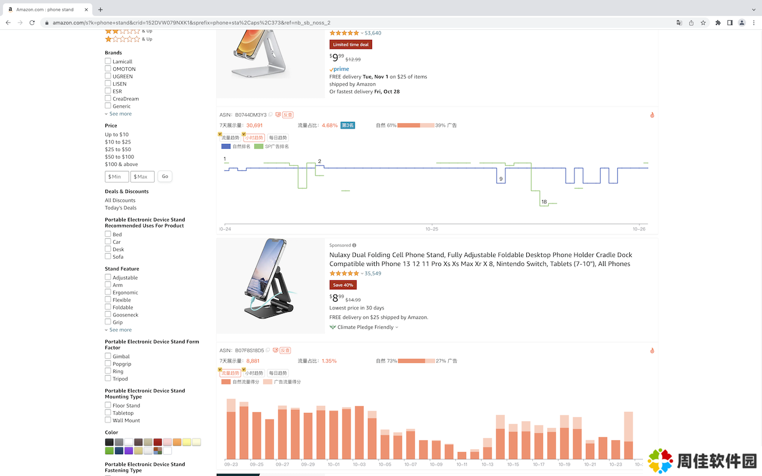Open the Climate Pledge Friendly dropdown
The height and width of the screenshot is (476, 762).
(x=364, y=327)
